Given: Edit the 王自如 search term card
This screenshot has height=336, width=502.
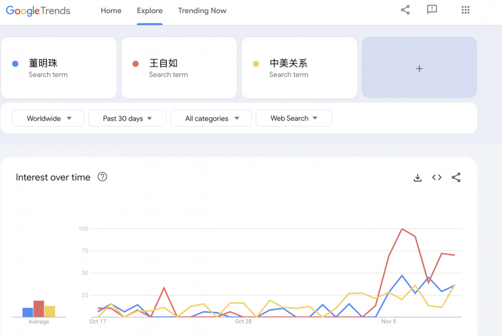Looking at the screenshot, I should pyautogui.click(x=163, y=63).
